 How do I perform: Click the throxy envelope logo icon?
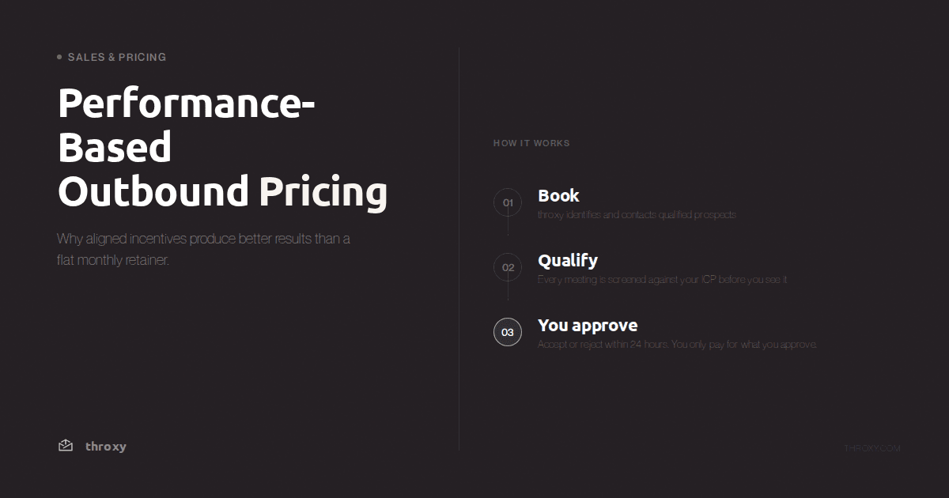(x=66, y=446)
